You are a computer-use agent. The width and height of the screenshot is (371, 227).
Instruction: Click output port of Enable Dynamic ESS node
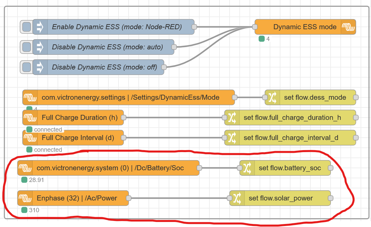coord(194,27)
